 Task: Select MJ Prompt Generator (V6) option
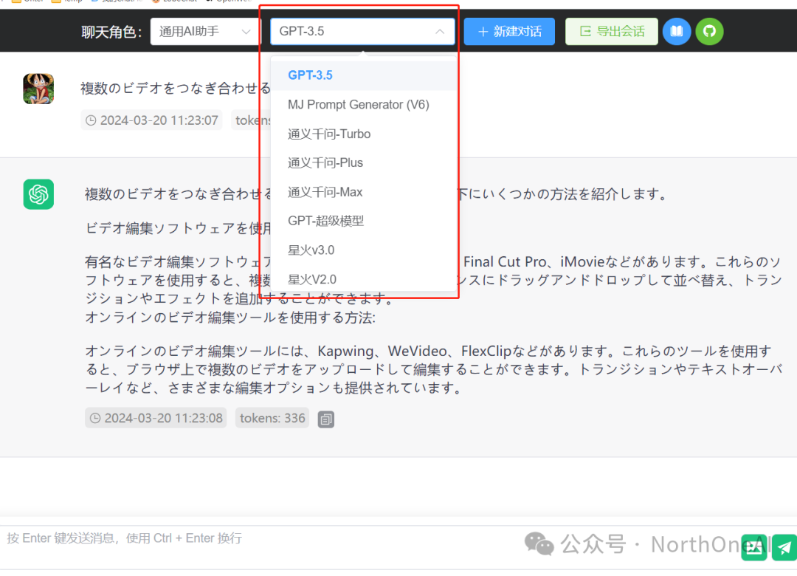click(363, 105)
